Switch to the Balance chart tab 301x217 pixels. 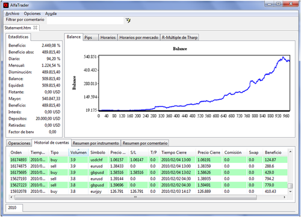point(73,37)
